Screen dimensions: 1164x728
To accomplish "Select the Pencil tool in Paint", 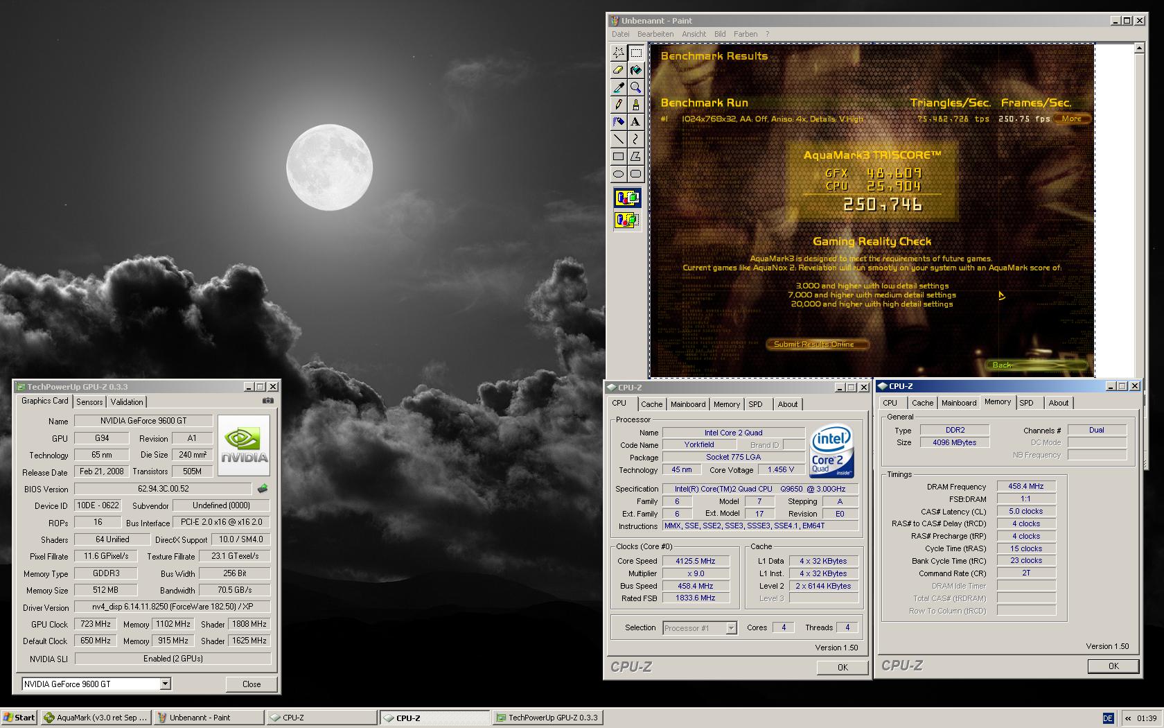I will pyautogui.click(x=619, y=105).
